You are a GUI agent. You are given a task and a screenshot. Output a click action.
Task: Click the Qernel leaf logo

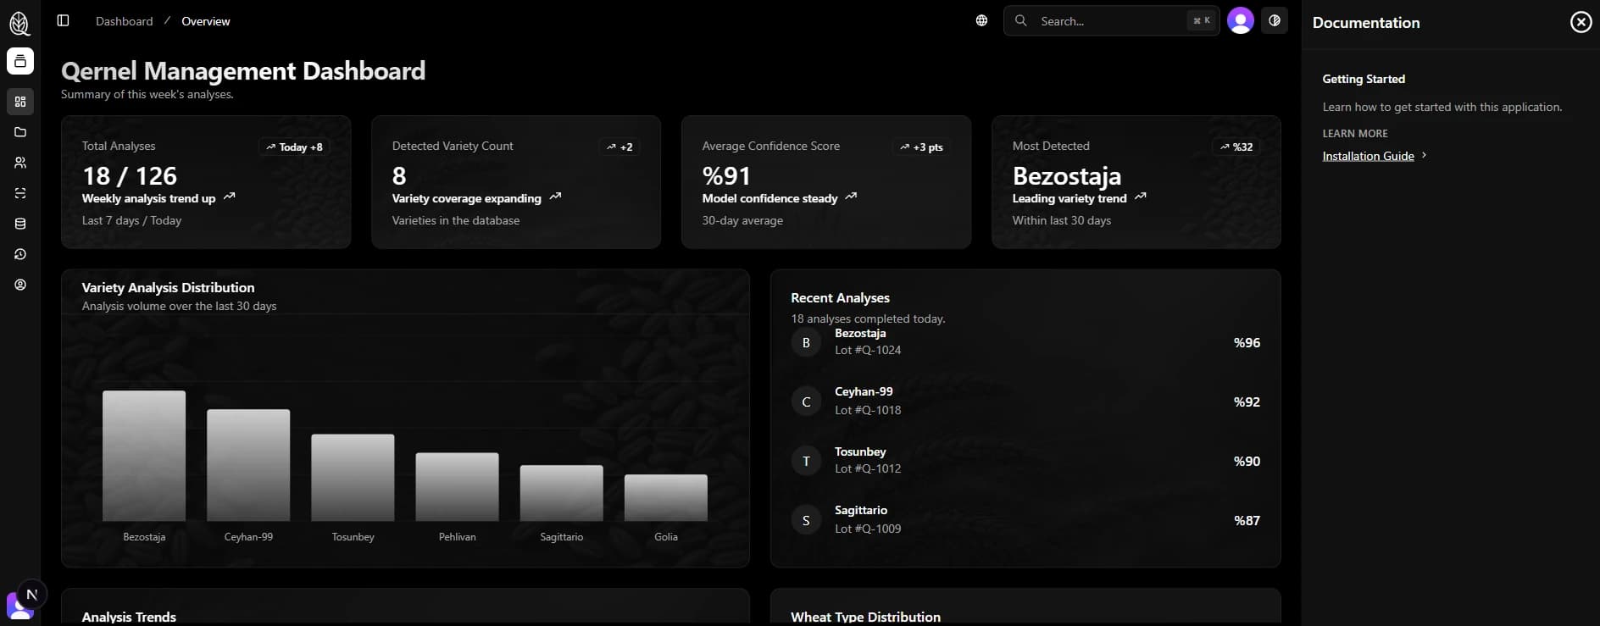tap(19, 23)
